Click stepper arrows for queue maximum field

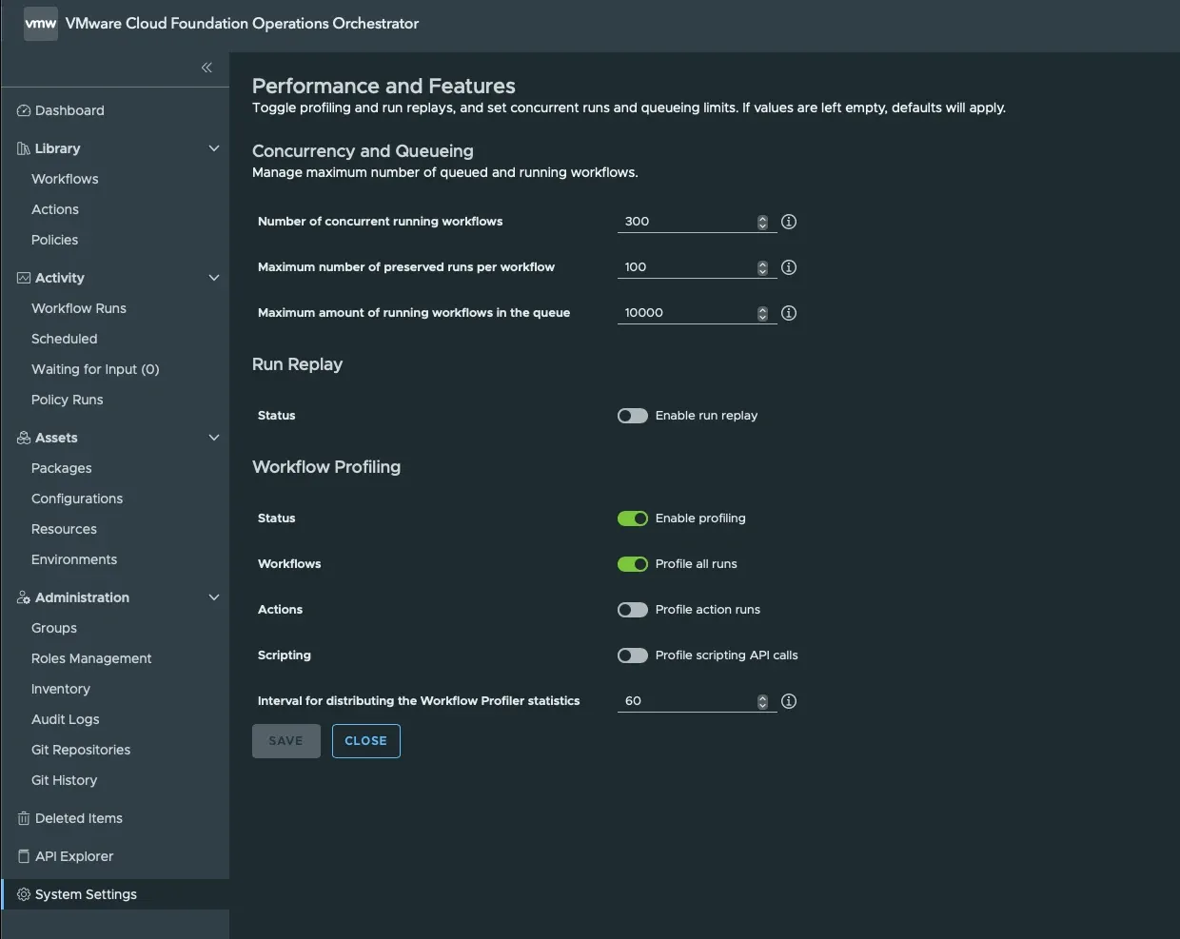(x=762, y=313)
